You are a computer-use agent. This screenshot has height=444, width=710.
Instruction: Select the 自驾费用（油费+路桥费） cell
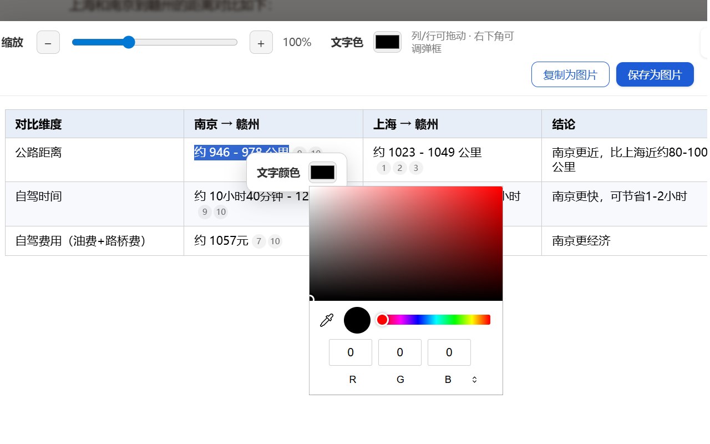(94, 241)
